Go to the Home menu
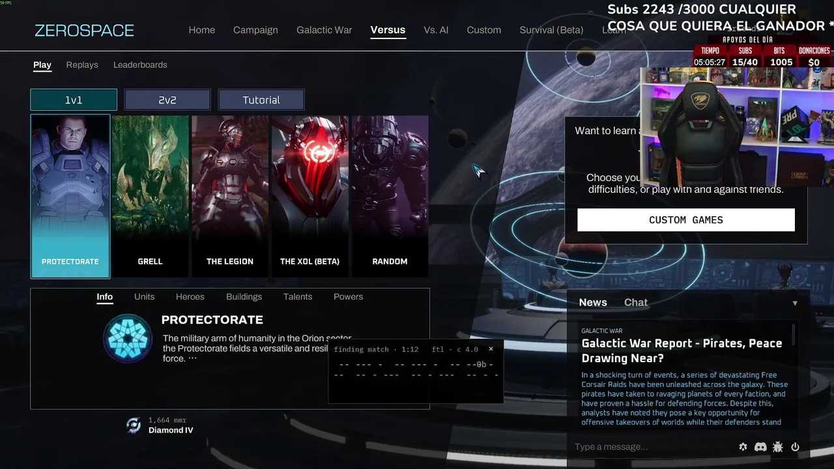This screenshot has width=834, height=469. [201, 30]
